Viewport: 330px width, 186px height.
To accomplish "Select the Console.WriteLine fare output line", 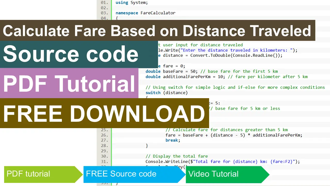I will coord(222,161).
